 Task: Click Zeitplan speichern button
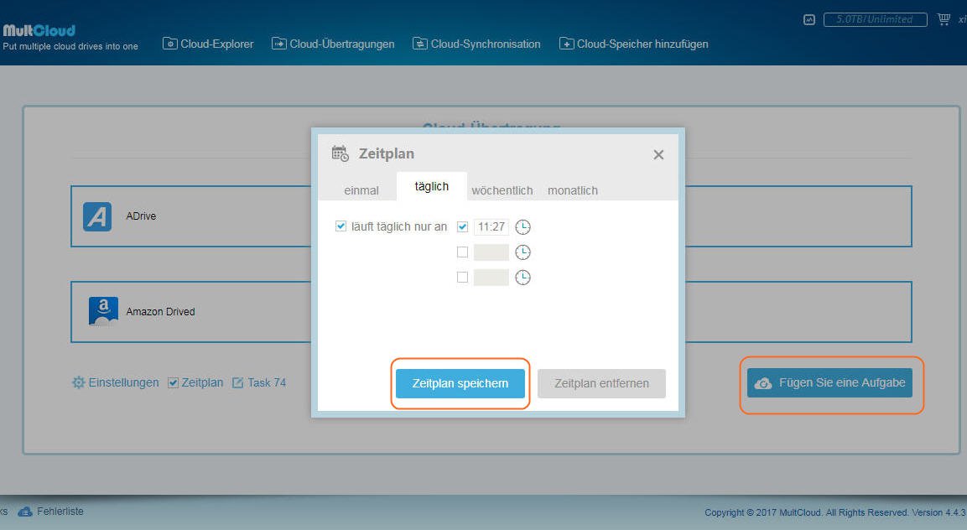pos(460,383)
